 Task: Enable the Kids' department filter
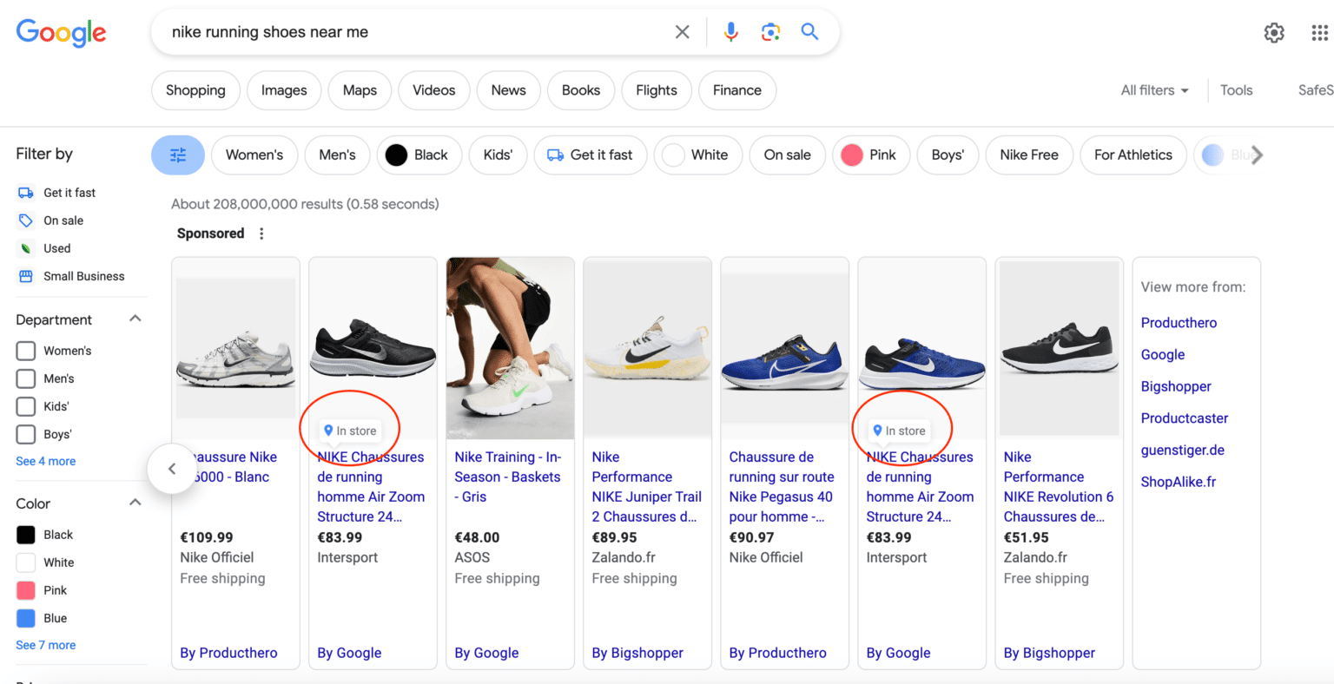coord(25,406)
